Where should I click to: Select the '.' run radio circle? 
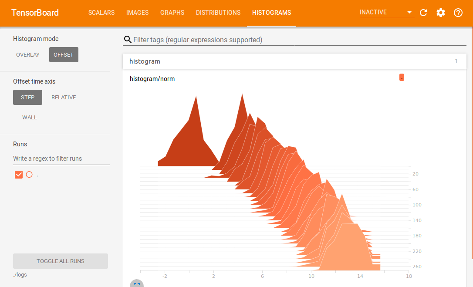click(x=29, y=175)
